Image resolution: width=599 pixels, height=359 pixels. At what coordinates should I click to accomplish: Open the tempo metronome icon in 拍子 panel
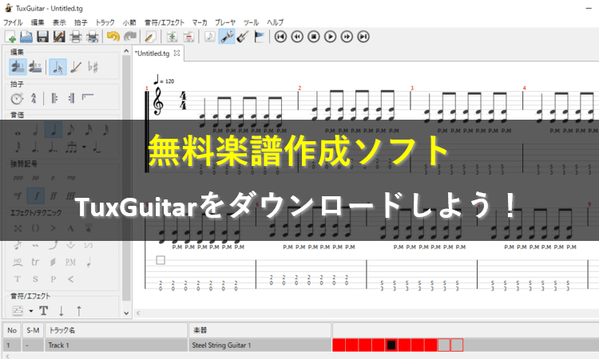point(17,98)
